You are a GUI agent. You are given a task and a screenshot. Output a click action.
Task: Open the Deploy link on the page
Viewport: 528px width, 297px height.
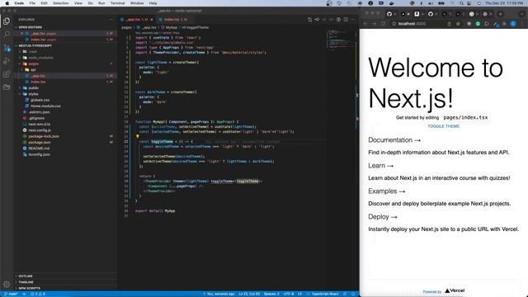pyautogui.click(x=383, y=217)
